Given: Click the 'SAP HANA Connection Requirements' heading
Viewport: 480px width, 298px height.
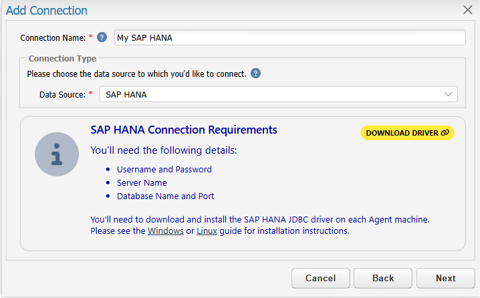Looking at the screenshot, I should coord(184,130).
